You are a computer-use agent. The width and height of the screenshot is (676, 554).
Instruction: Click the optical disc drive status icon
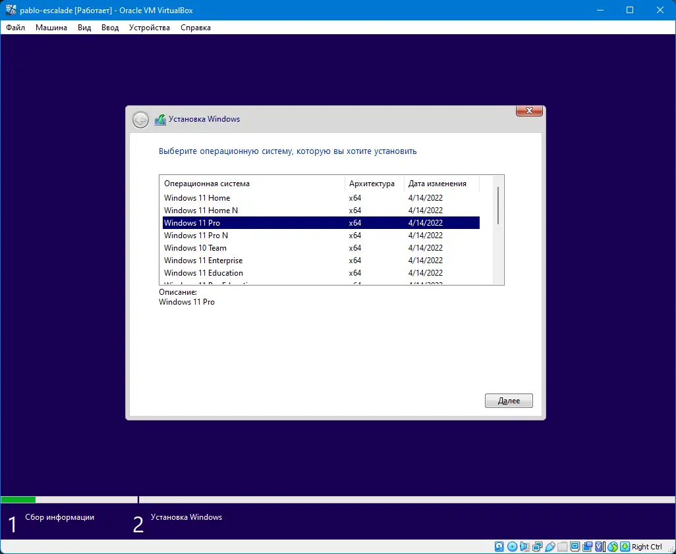(512, 547)
